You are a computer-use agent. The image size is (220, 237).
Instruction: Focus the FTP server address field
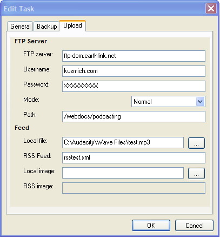(134, 56)
